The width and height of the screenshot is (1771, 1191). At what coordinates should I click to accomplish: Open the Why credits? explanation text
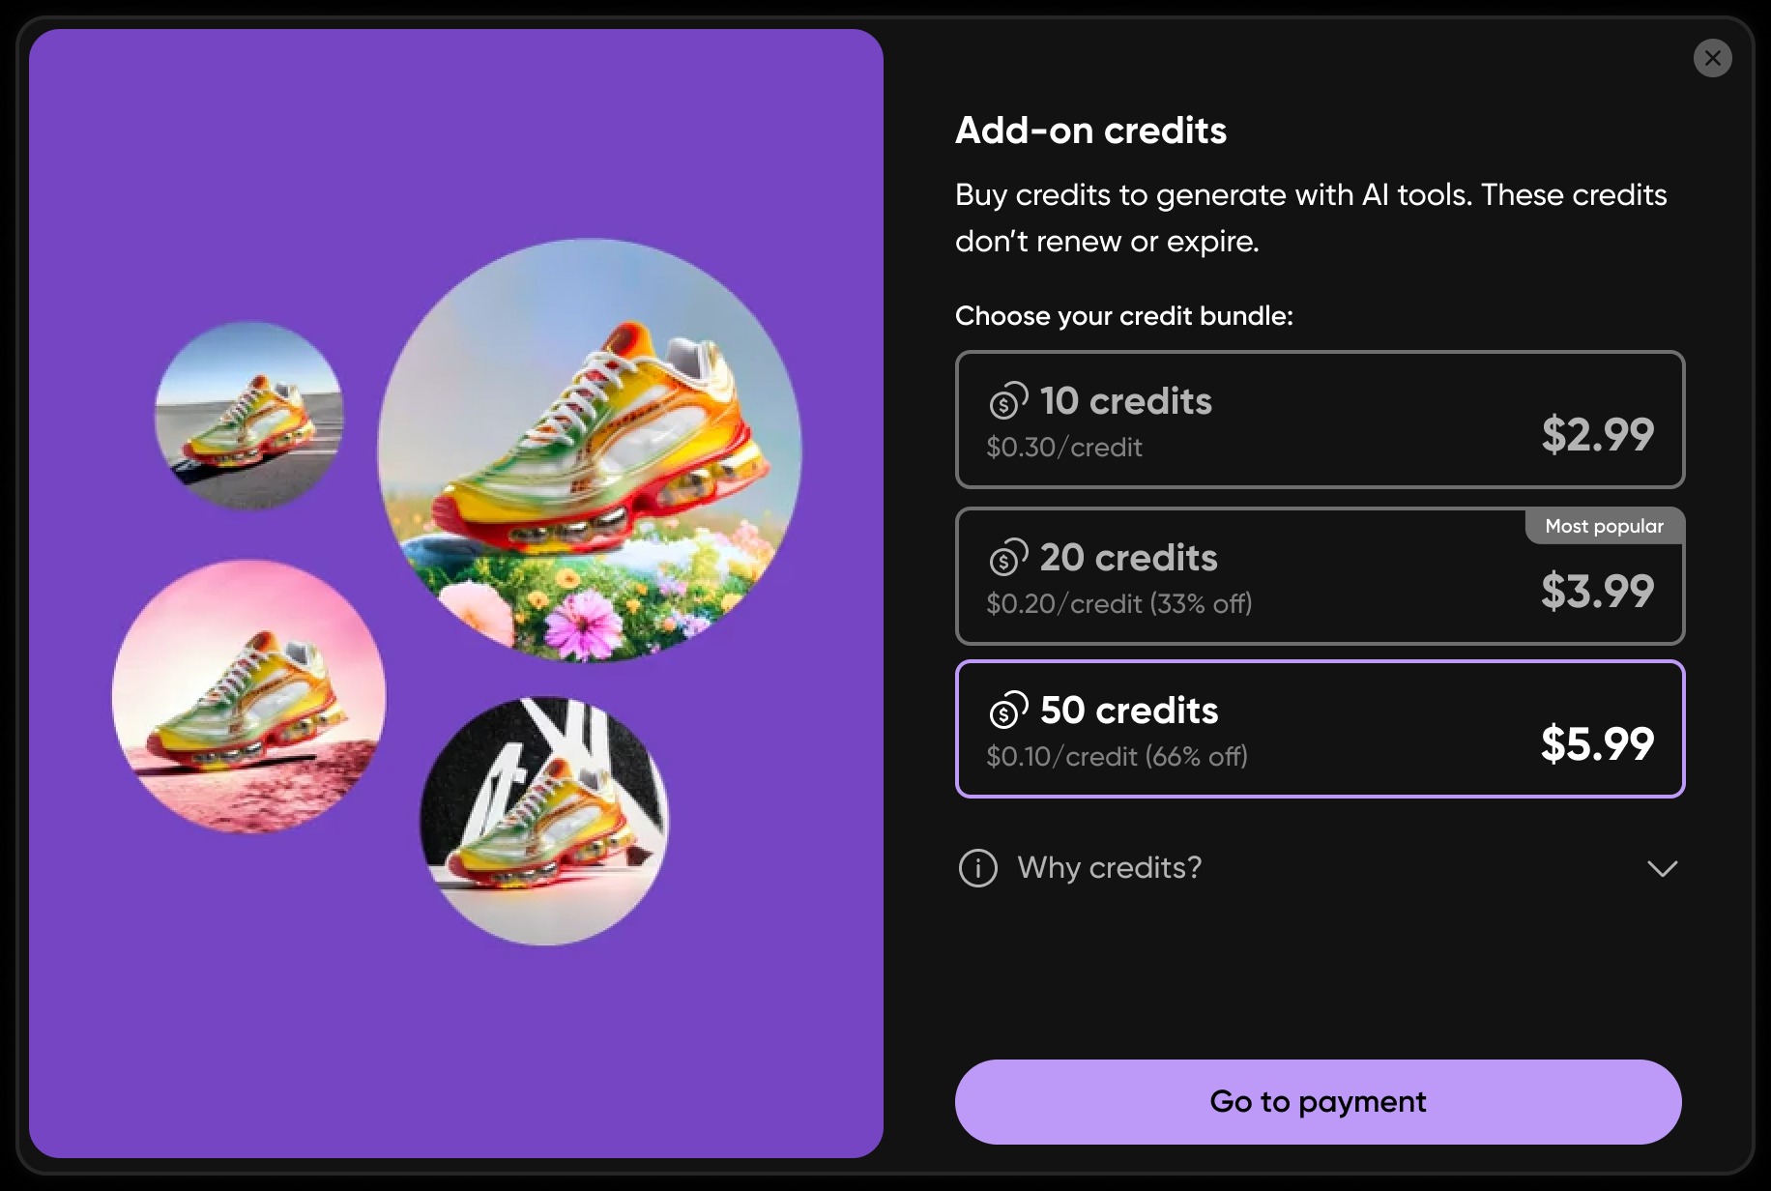(x=1109, y=868)
